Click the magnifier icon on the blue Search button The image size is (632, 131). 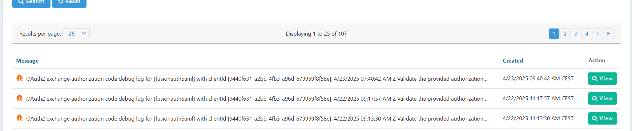click(x=21, y=2)
